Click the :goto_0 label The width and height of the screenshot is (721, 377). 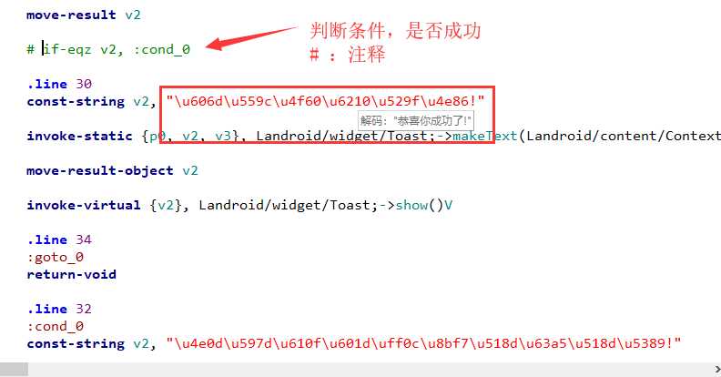click(56, 257)
